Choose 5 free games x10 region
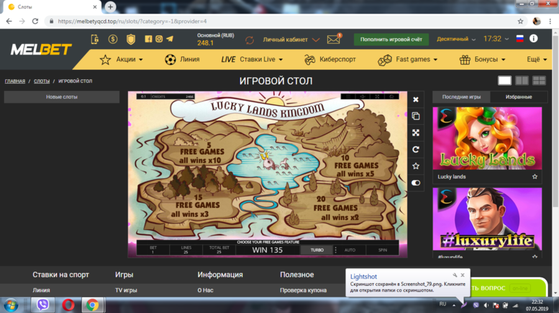The image size is (559, 313). [202, 153]
